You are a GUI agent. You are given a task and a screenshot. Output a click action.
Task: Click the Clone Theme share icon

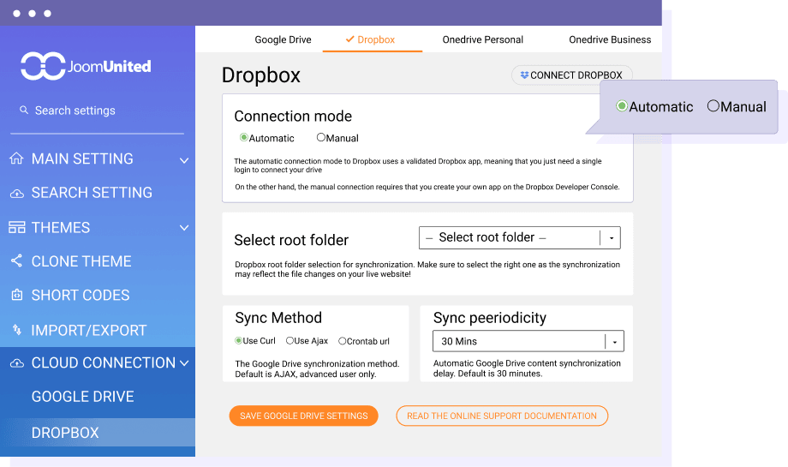click(x=17, y=261)
